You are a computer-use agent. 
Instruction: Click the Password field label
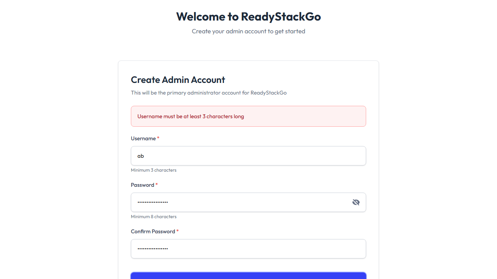pyautogui.click(x=142, y=185)
